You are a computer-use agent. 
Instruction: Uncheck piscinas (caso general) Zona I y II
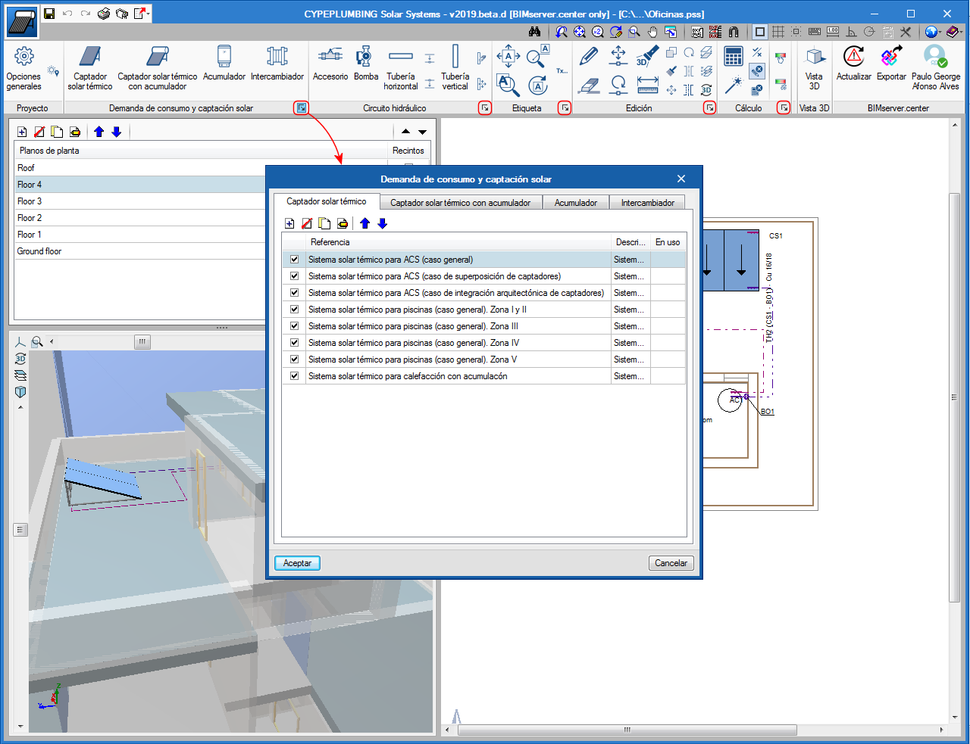coord(295,310)
